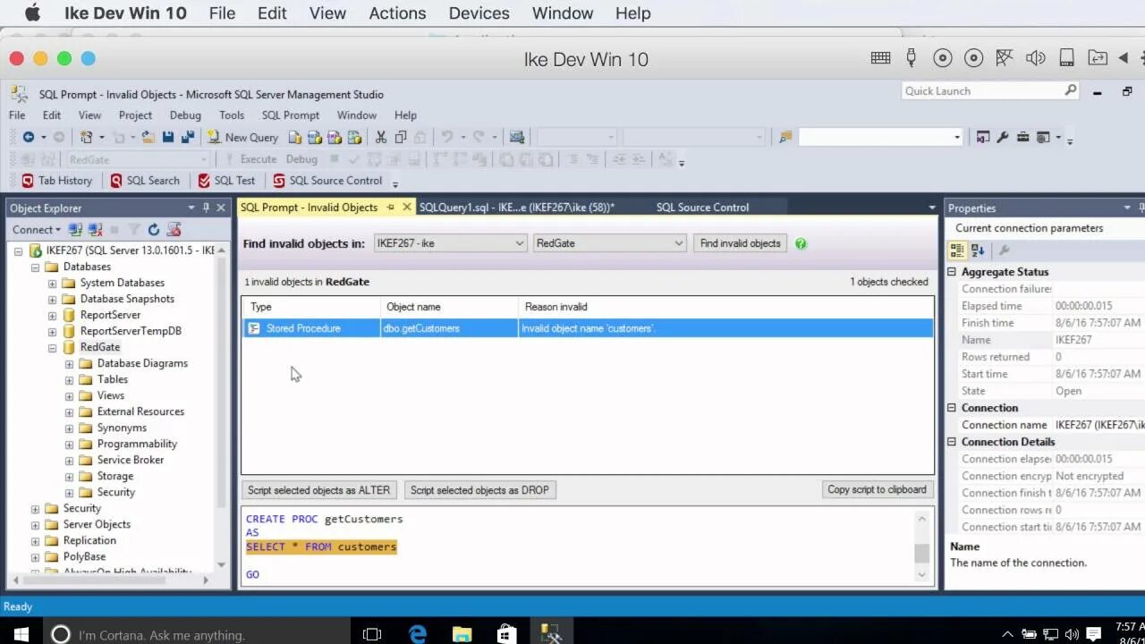1145x644 pixels.
Task: Click the Task View taskbar icon
Action: pos(372,634)
